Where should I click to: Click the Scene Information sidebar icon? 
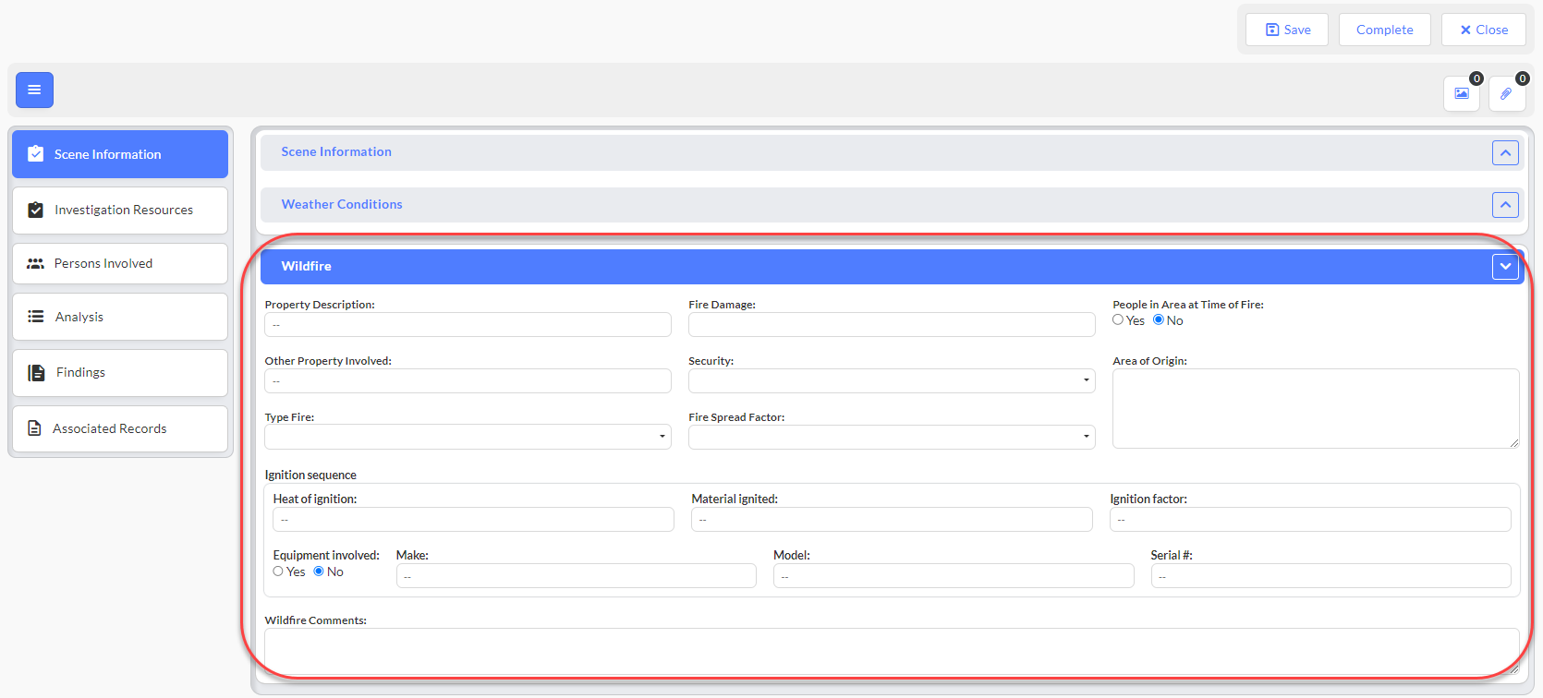tap(35, 154)
